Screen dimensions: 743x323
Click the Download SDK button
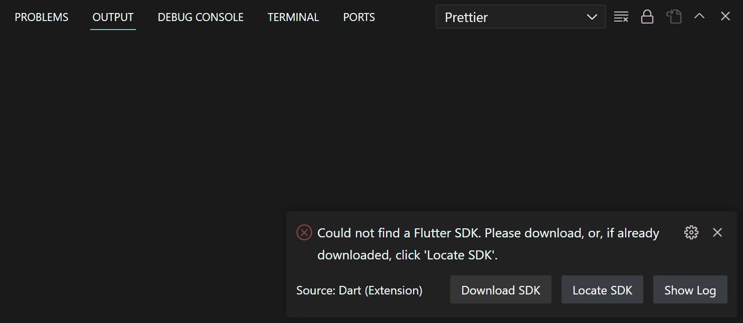coord(501,289)
